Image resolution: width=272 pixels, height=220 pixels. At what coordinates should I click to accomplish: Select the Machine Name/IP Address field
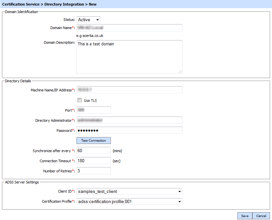pyautogui.click(x=129, y=90)
